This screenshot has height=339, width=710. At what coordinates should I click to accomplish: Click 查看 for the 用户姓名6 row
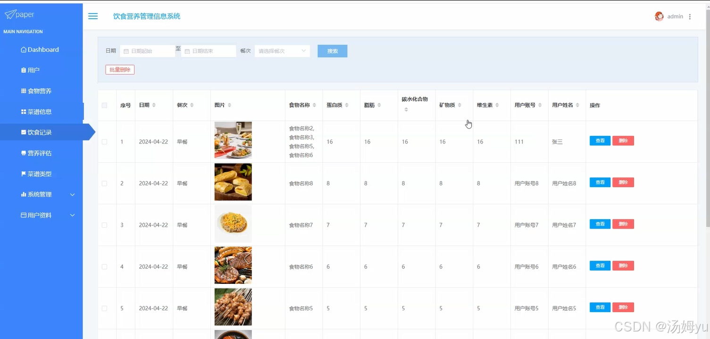(600, 265)
